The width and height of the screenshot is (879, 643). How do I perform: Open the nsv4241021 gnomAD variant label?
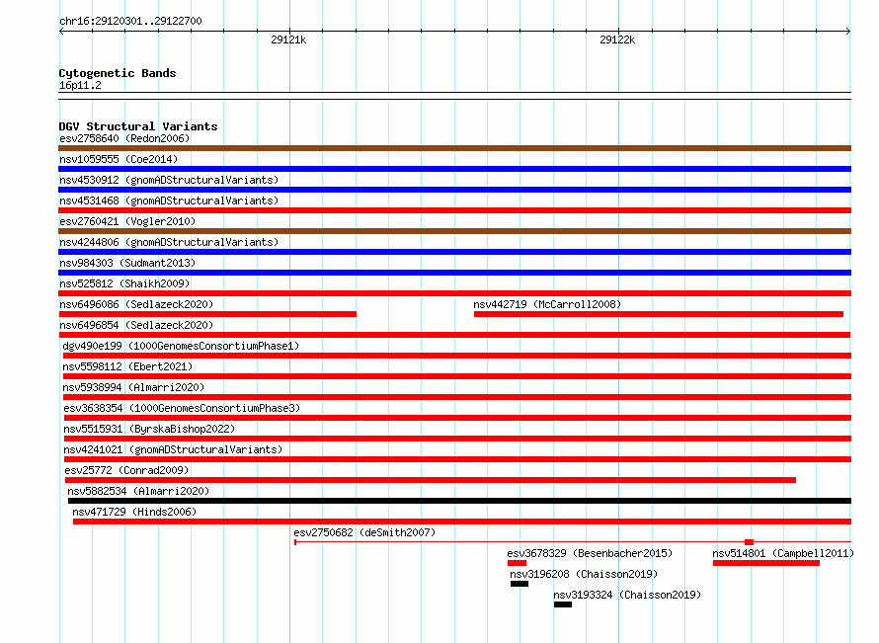pyautogui.click(x=173, y=449)
